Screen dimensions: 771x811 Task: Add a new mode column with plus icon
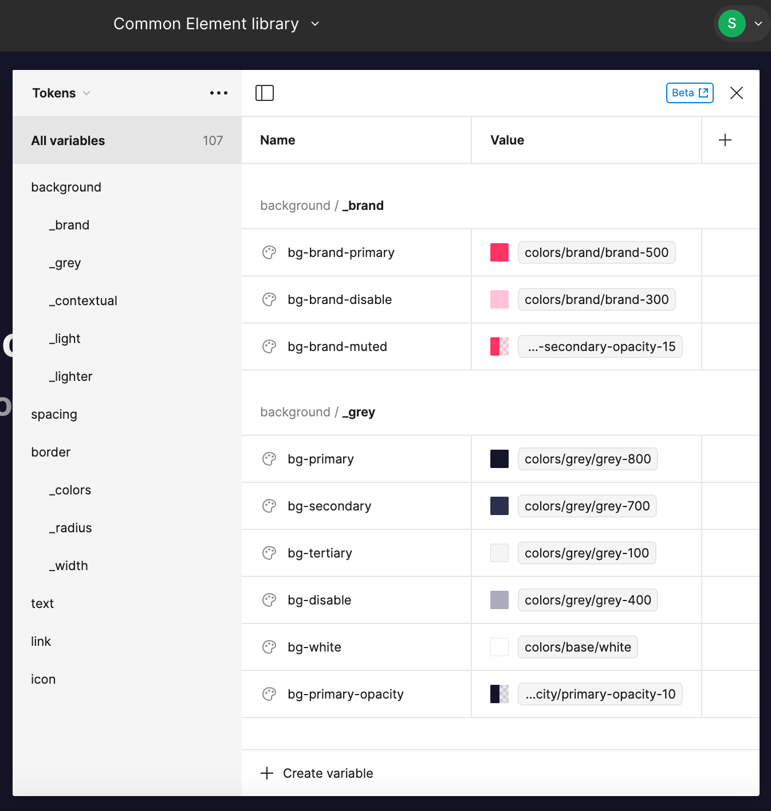pyautogui.click(x=725, y=140)
